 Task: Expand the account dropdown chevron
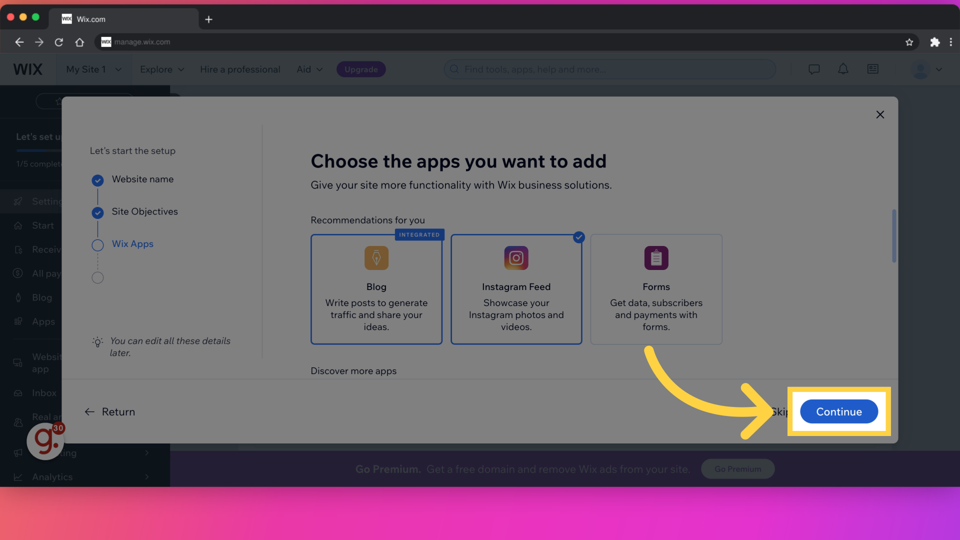click(939, 69)
